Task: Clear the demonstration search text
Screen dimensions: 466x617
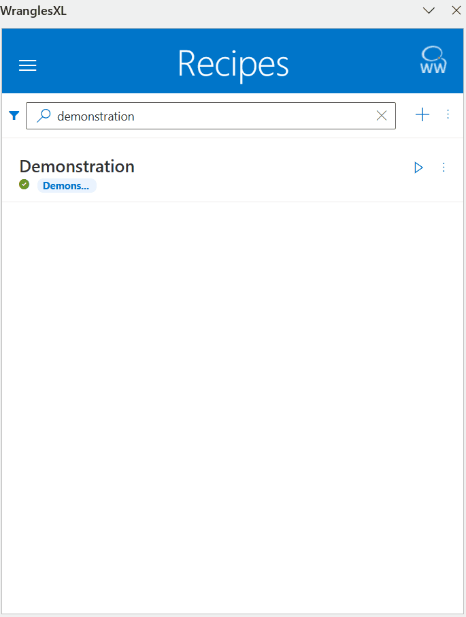Action: coord(382,116)
